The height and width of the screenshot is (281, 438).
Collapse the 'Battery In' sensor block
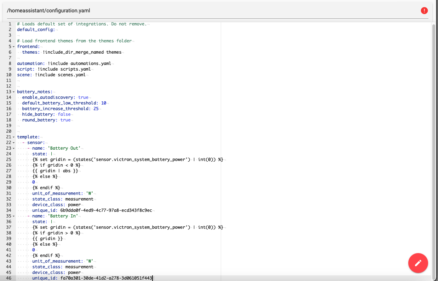coord(13,216)
